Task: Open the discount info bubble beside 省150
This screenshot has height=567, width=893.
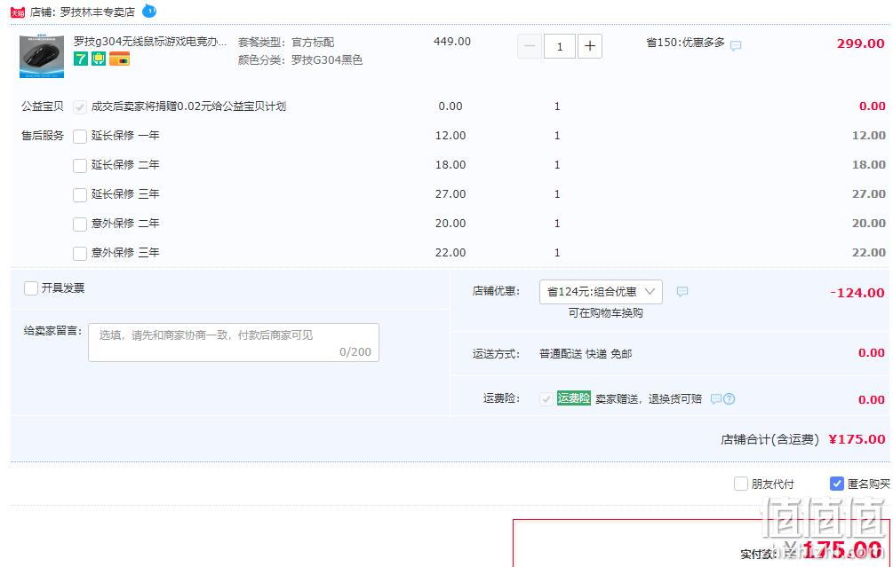Action: (736, 45)
